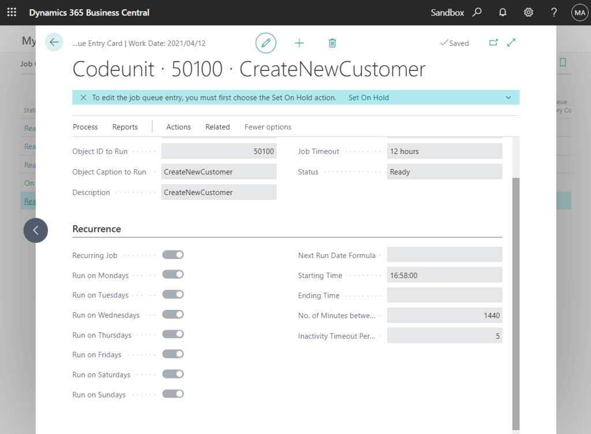Viewport: 591px width, 434px height.
Task: Collapse the left side panel chevron
Action: tap(35, 230)
